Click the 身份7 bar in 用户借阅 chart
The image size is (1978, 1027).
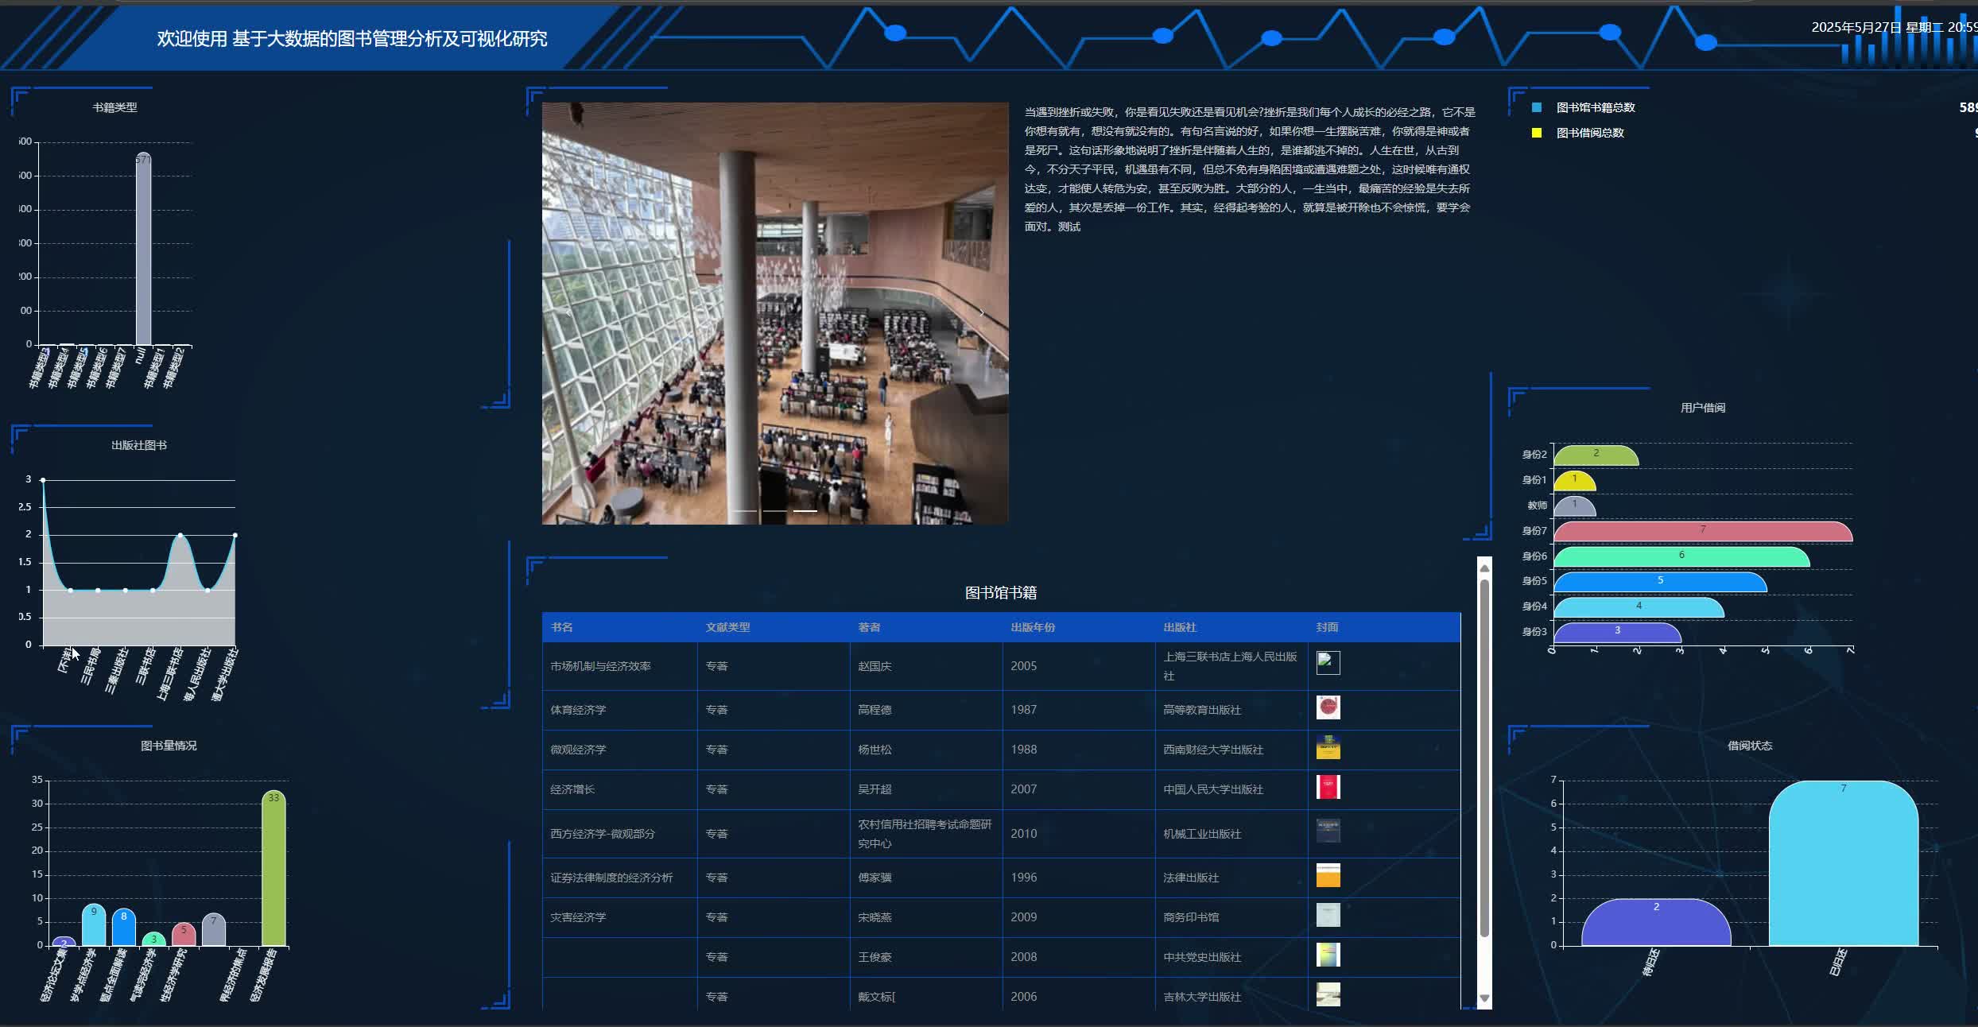click(x=1702, y=532)
